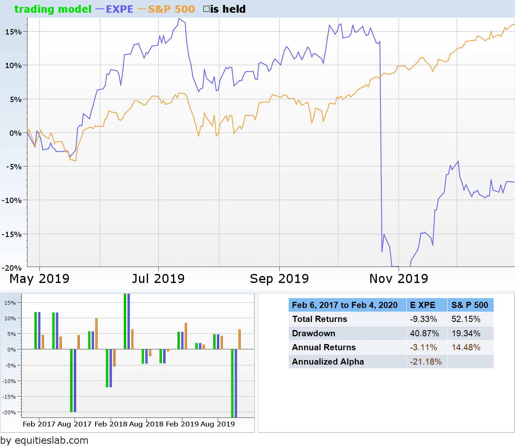Viewport: 515px width, 447px height.
Task: Click the Jul 2019 x-axis label
Action: [x=158, y=279]
